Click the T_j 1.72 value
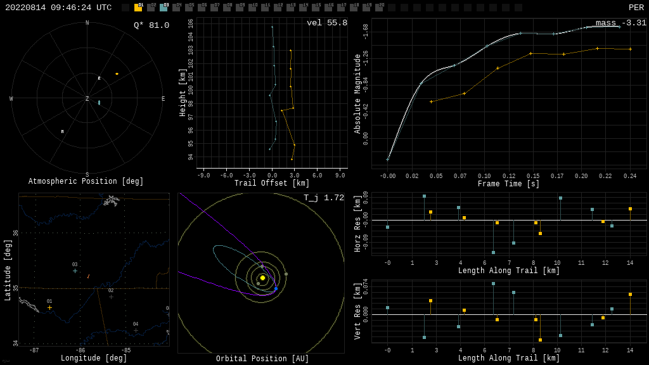The height and width of the screenshot is (365, 649). pos(324,198)
